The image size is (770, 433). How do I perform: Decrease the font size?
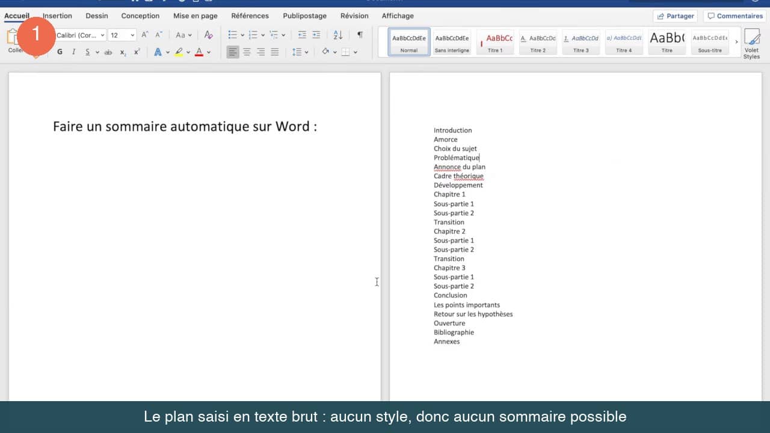click(x=159, y=35)
